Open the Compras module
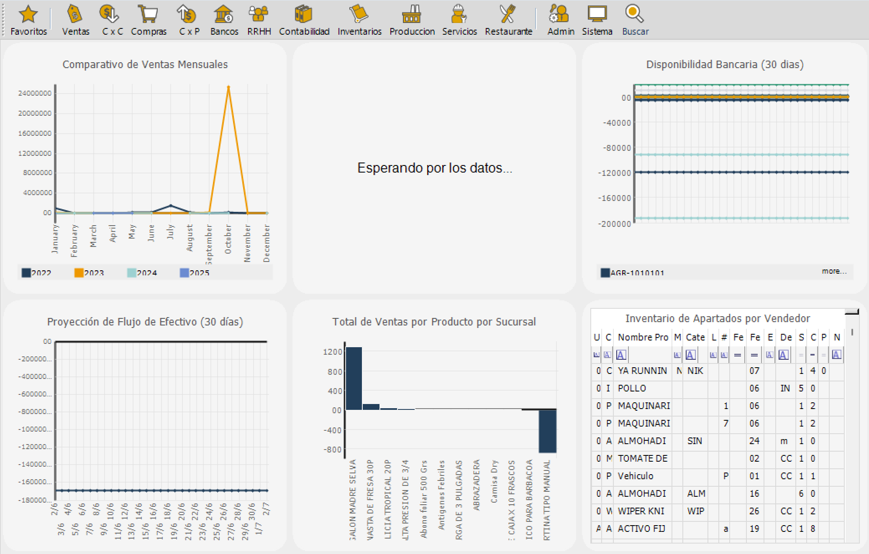Screen dimensions: 869x554 149,19
